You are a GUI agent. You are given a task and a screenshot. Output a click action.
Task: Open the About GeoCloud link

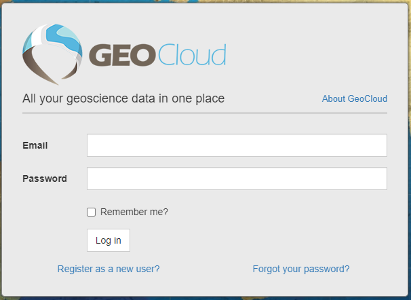[x=354, y=99]
